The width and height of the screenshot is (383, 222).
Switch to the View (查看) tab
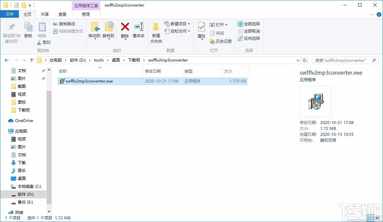[62, 14]
